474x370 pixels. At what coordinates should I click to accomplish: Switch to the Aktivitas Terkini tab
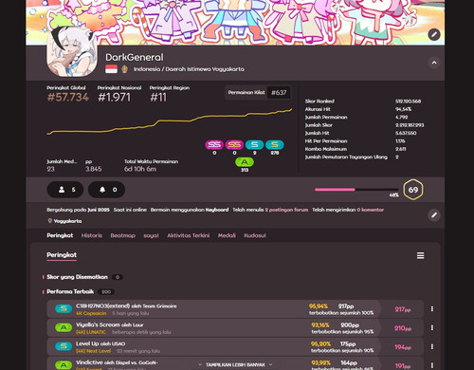[189, 235]
